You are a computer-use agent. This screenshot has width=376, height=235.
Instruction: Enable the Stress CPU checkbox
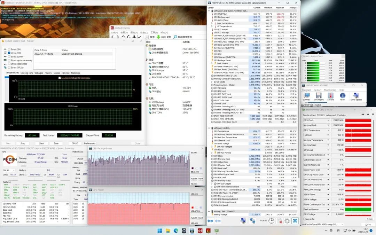(x=9, y=49)
